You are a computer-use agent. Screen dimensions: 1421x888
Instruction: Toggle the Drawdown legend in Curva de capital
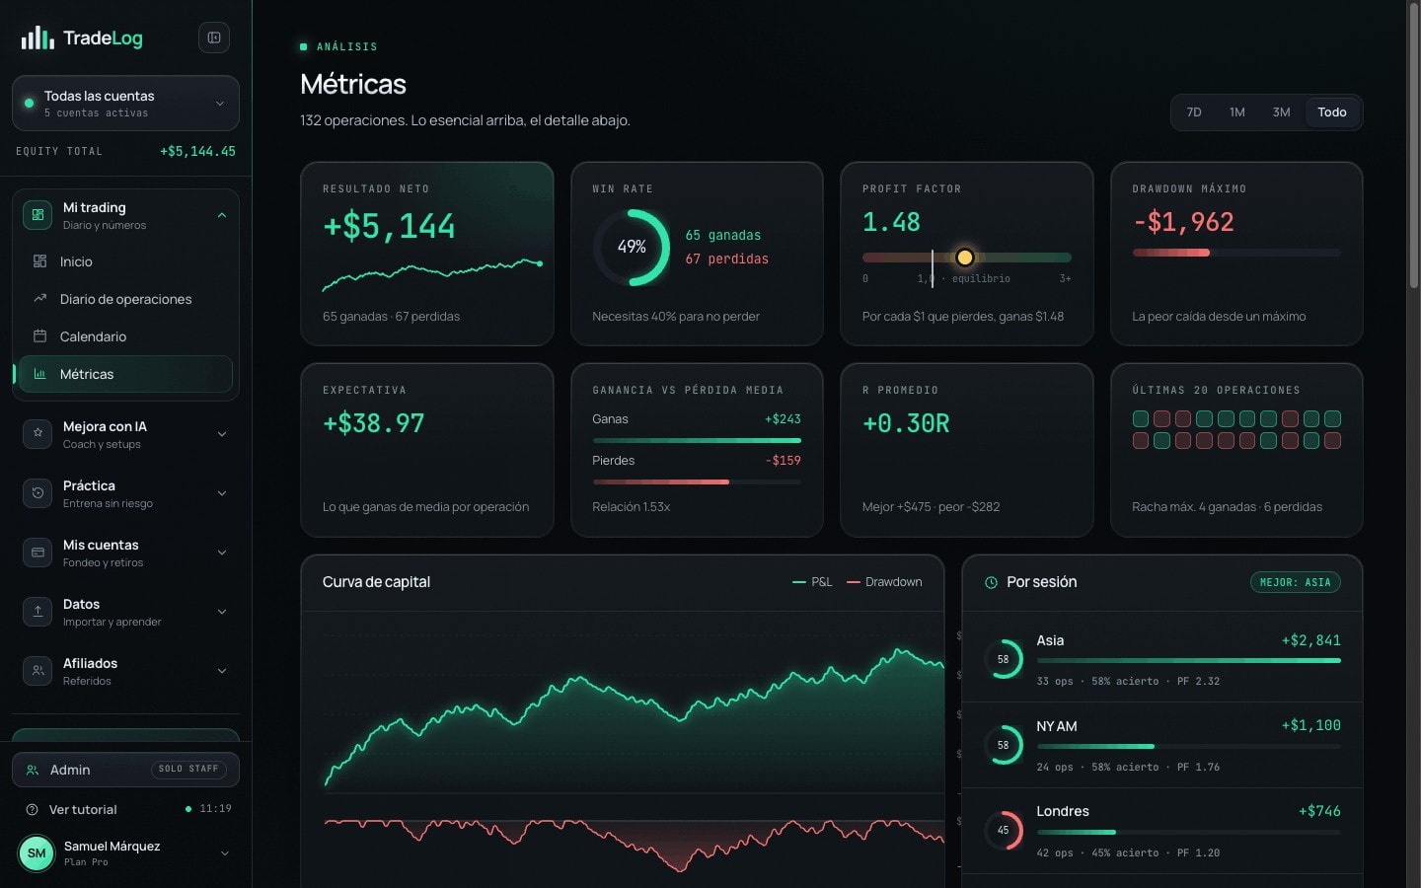point(884,582)
